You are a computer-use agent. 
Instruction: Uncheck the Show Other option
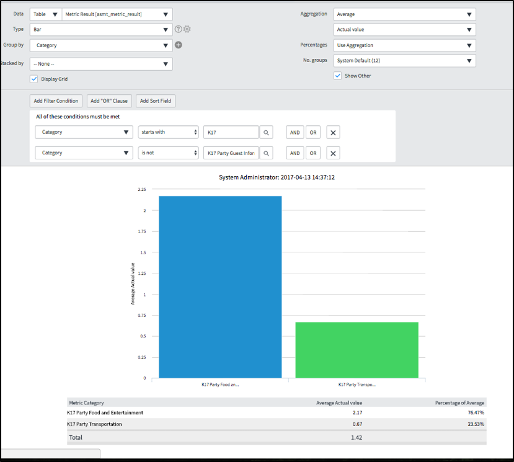338,75
